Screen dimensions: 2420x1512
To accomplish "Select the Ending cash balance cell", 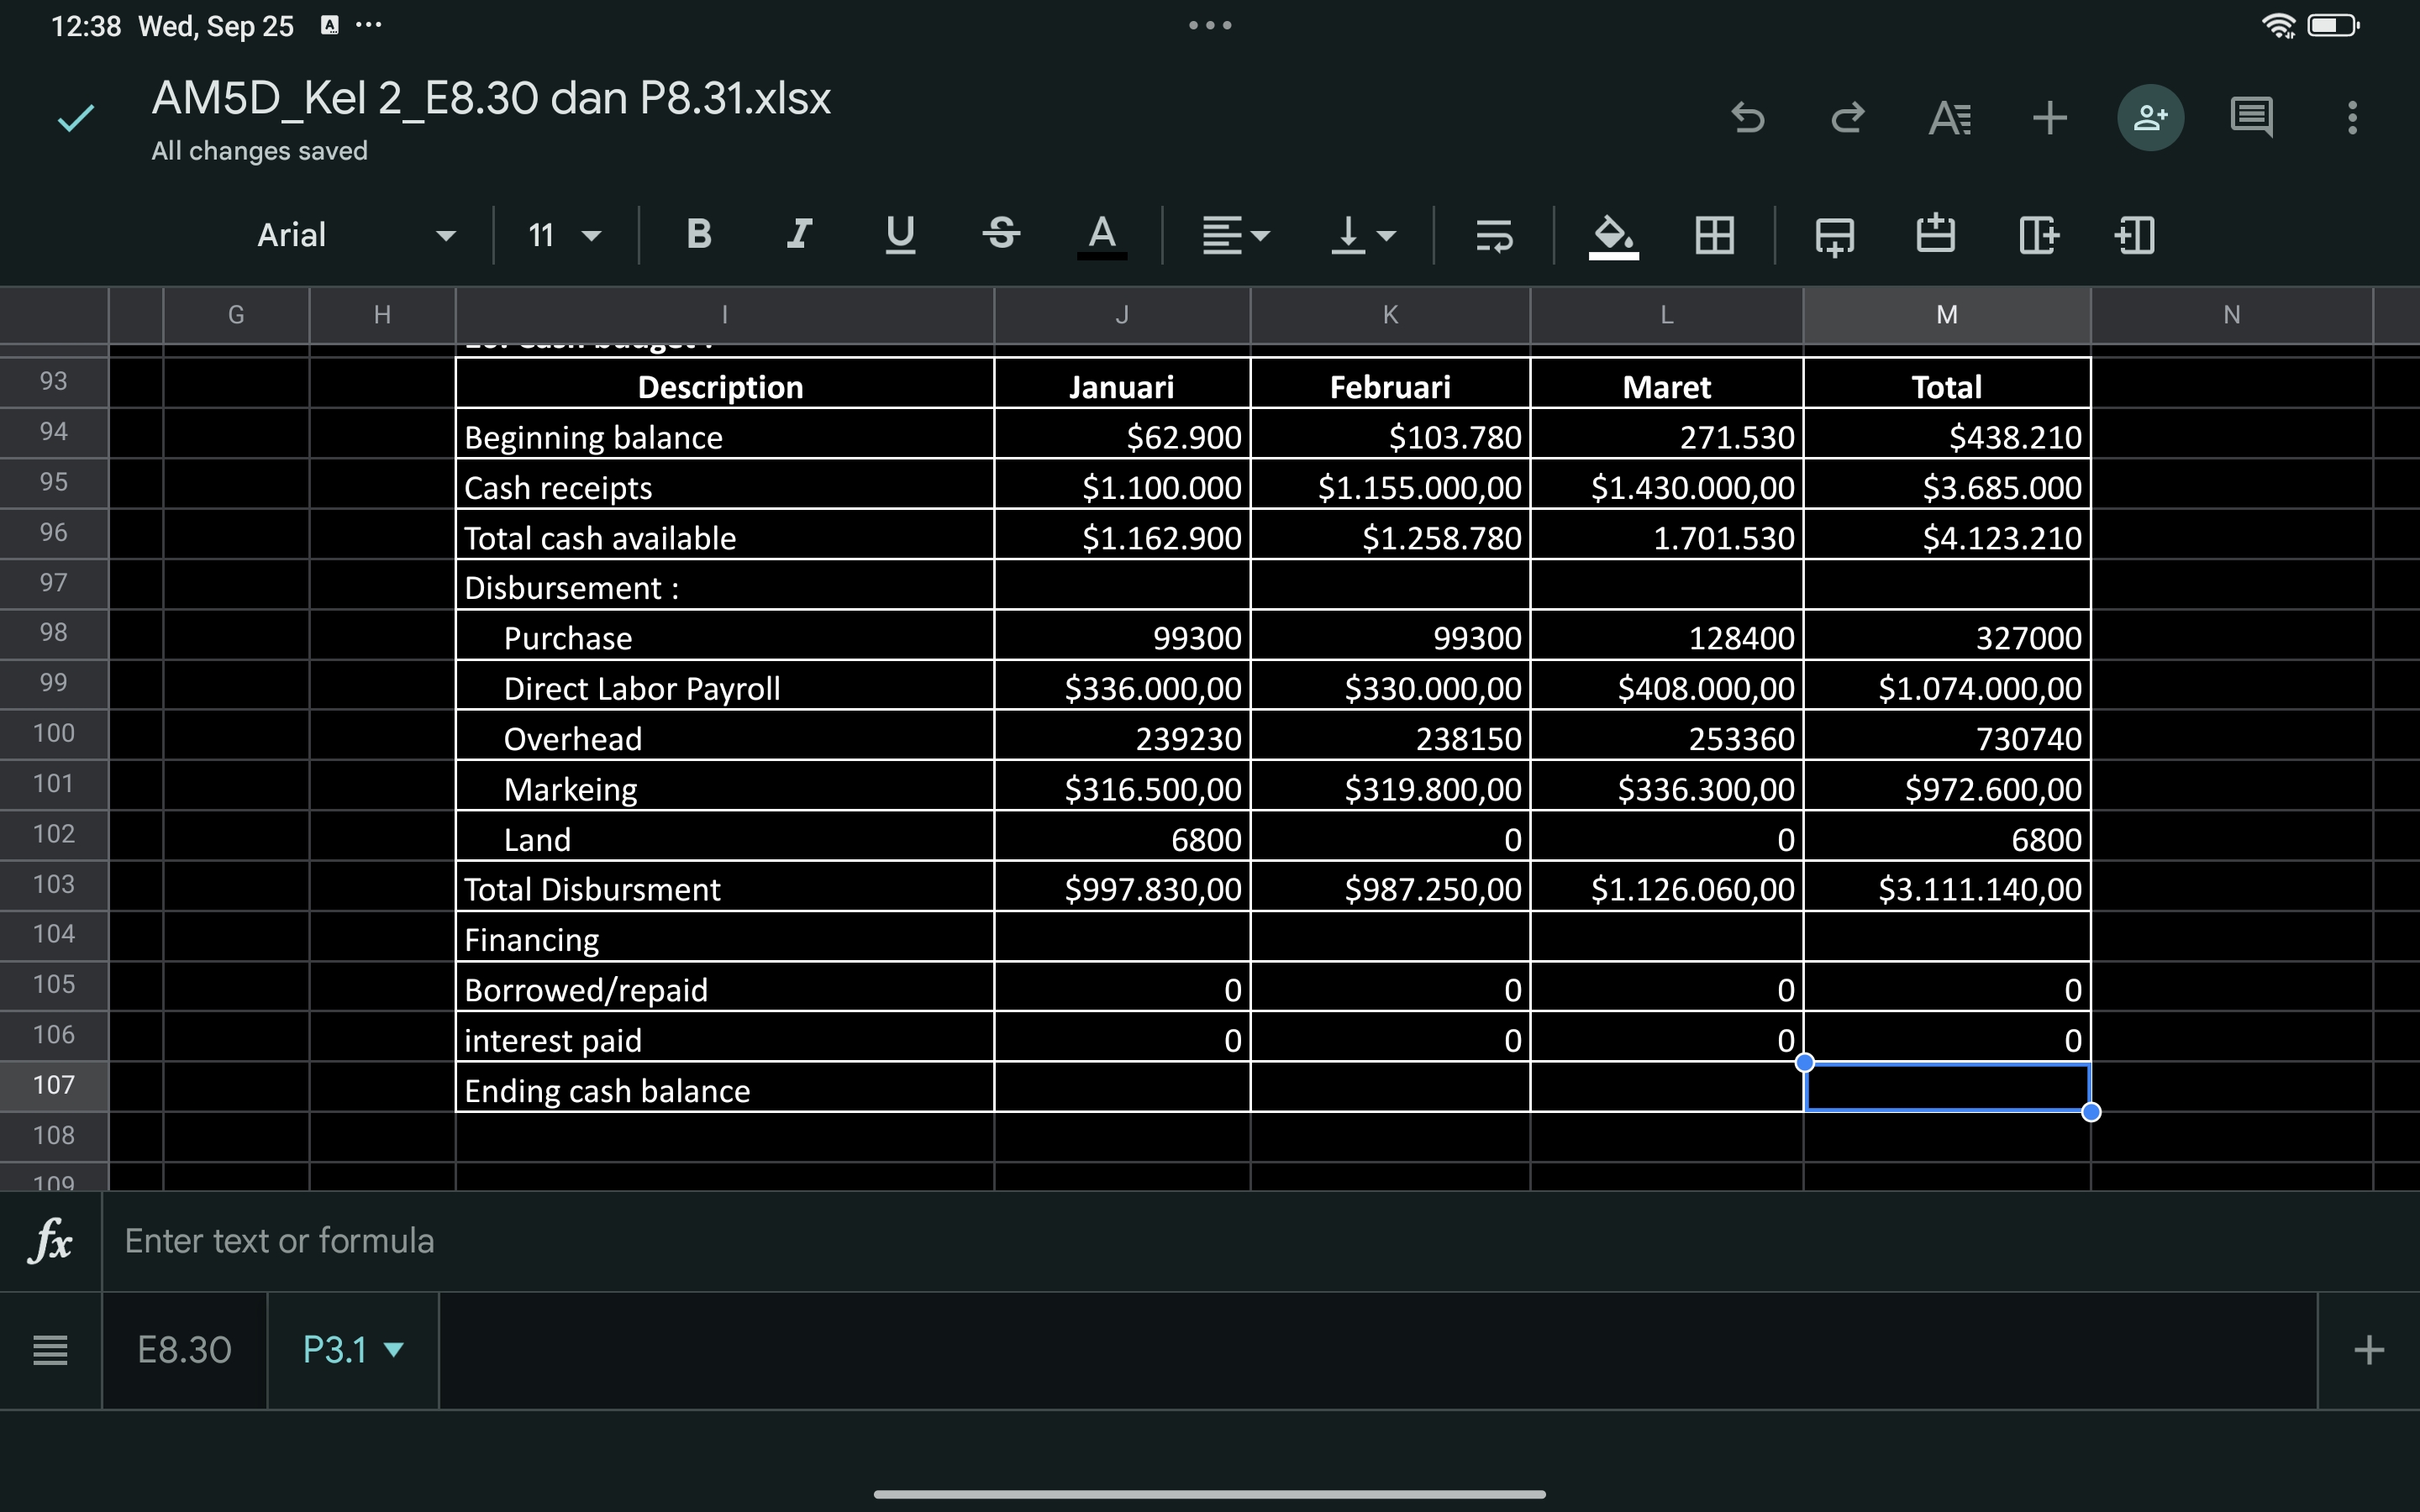I will tap(724, 1089).
